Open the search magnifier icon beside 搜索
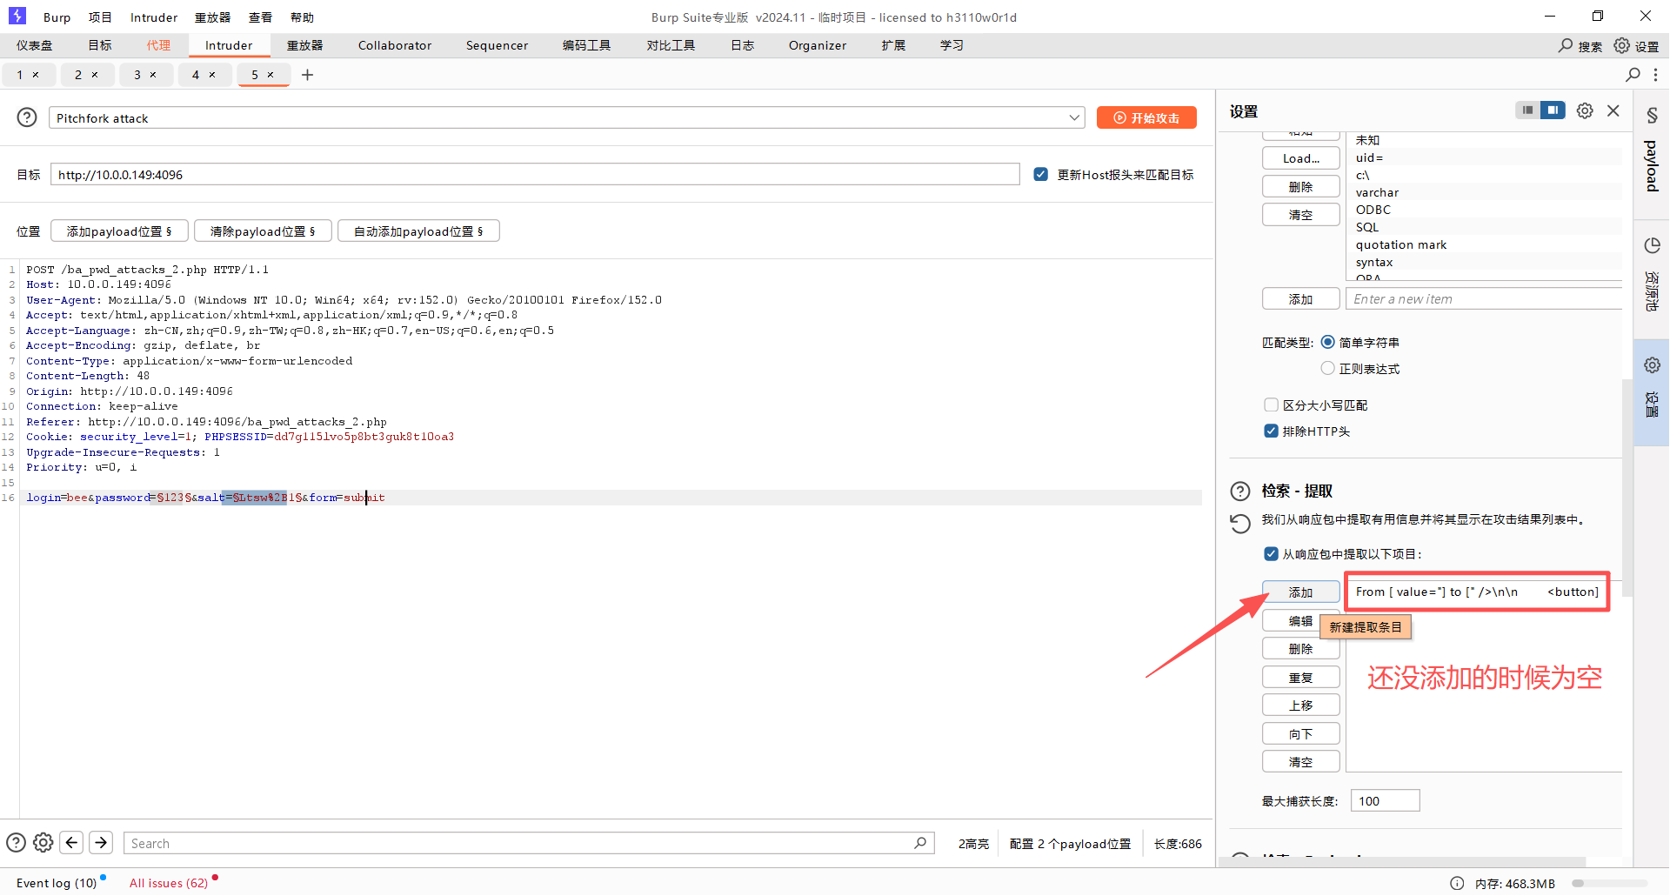This screenshot has height=896, width=1670. tap(1566, 45)
